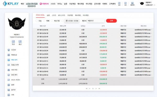Switch to the 미니게임 tab in history panel
Image resolution: width=157 pixels, height=97 pixels.
(86, 15)
